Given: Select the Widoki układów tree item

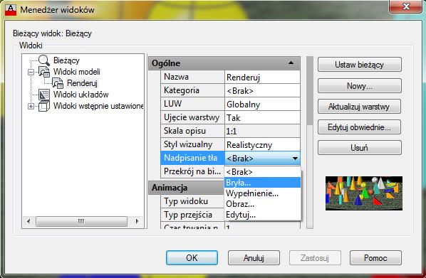Looking at the screenshot, I should [81, 95].
